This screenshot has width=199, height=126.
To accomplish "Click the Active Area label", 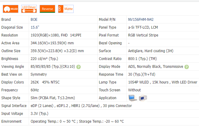I will click(10, 43).
